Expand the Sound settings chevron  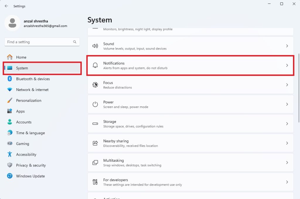287,46
